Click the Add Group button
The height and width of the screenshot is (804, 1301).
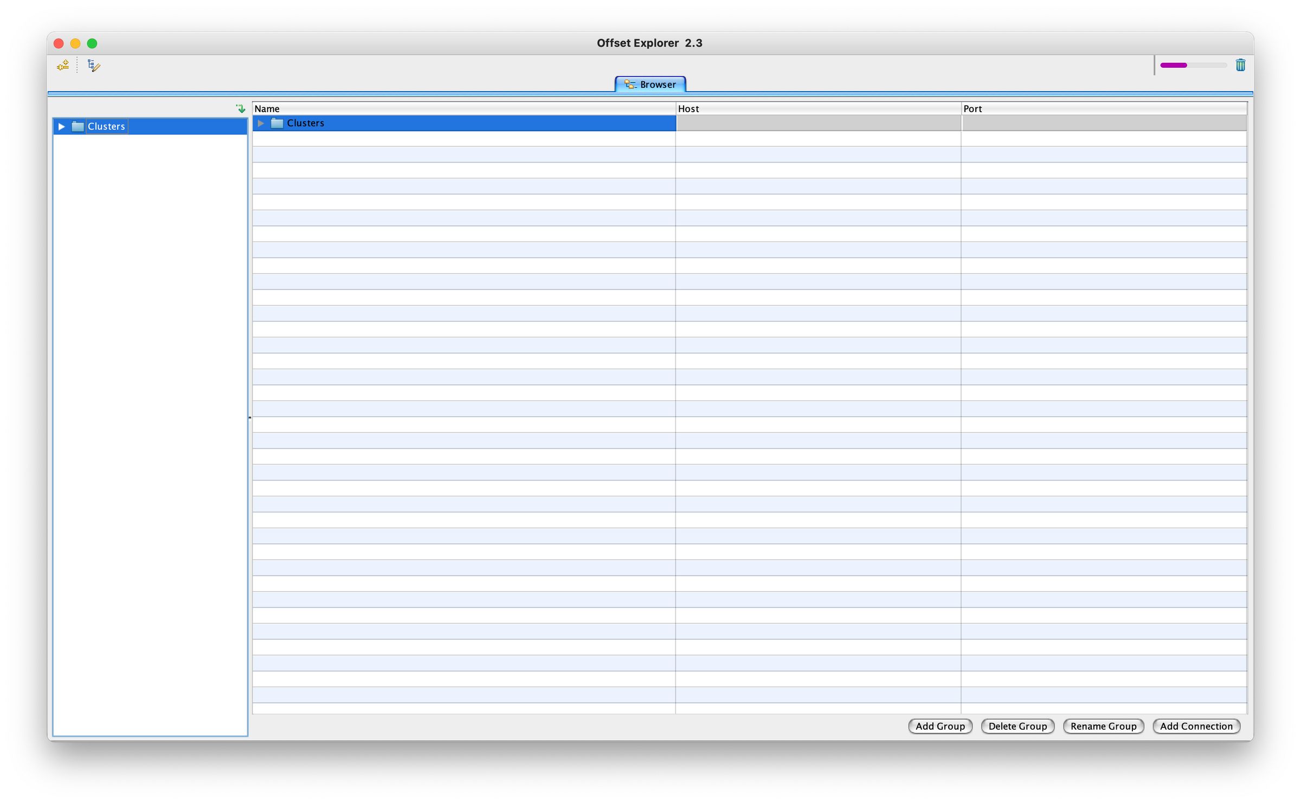940,726
